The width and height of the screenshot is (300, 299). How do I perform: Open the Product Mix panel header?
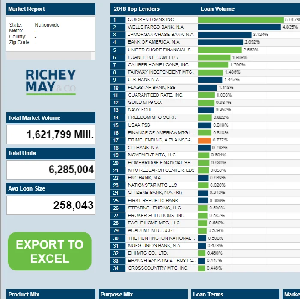[50, 294]
